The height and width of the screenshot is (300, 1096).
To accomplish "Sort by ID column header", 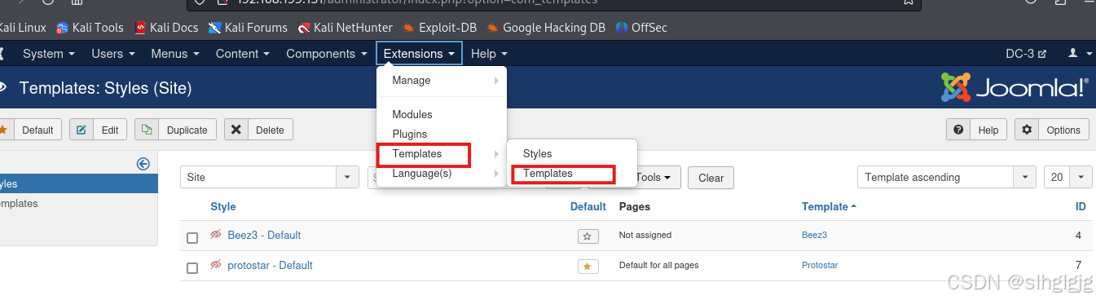I will coord(1081,207).
